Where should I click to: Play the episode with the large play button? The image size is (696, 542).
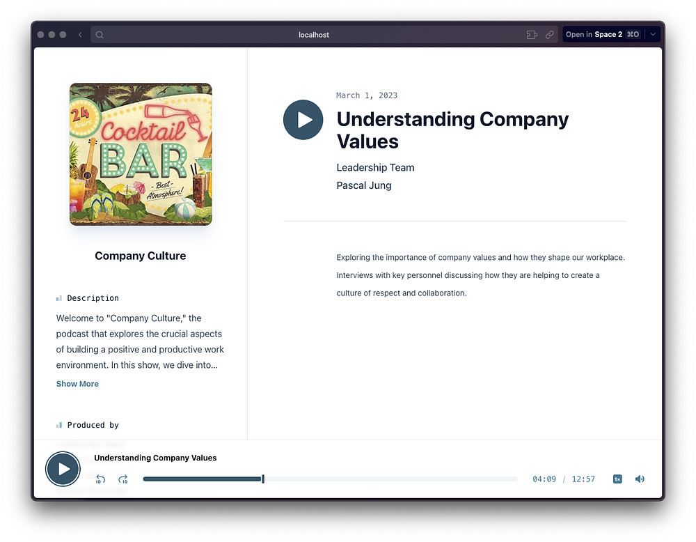[303, 120]
